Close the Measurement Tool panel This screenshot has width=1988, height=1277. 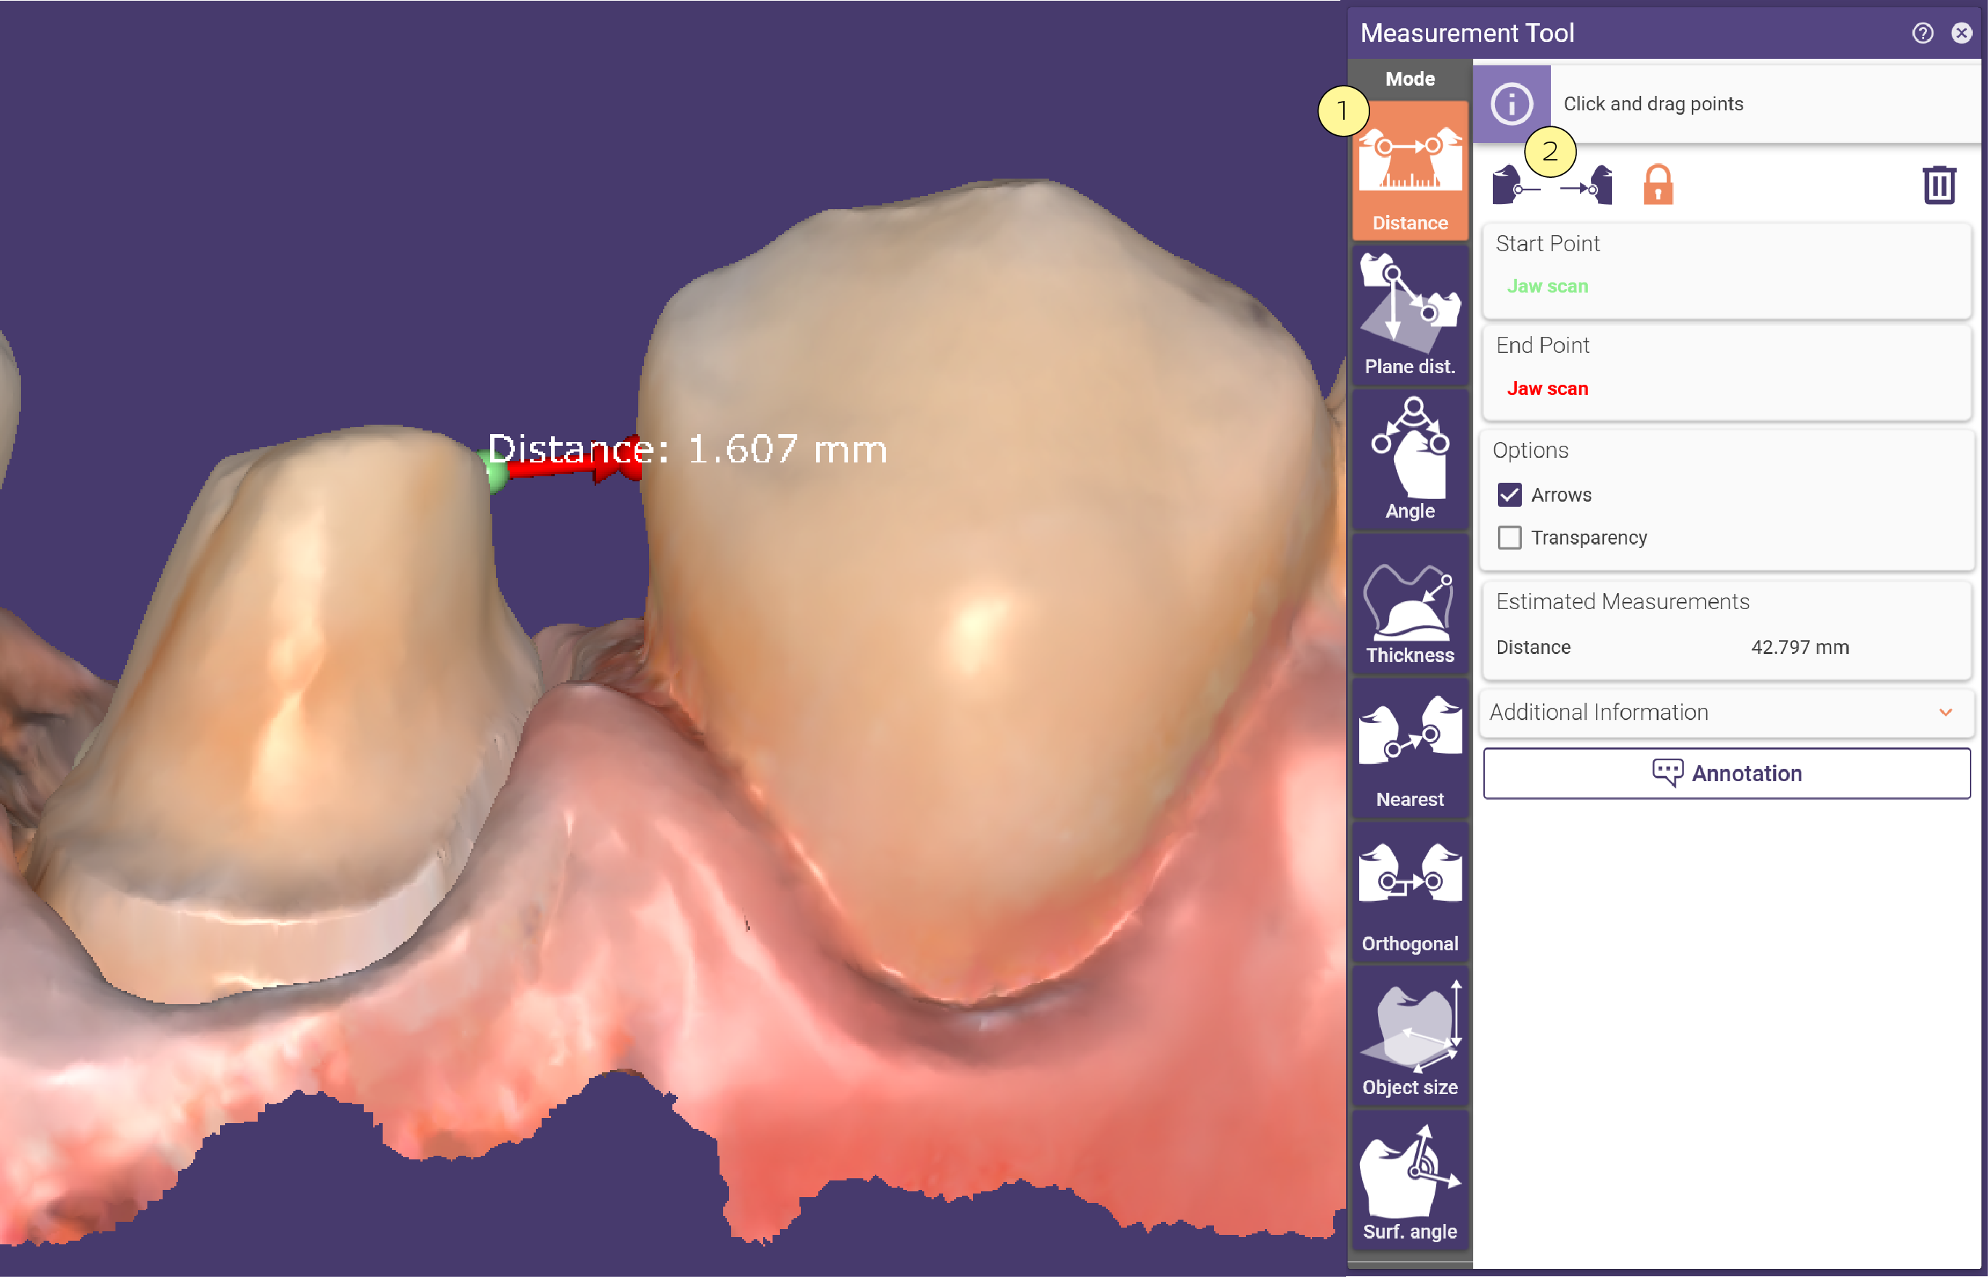pos(1960,33)
